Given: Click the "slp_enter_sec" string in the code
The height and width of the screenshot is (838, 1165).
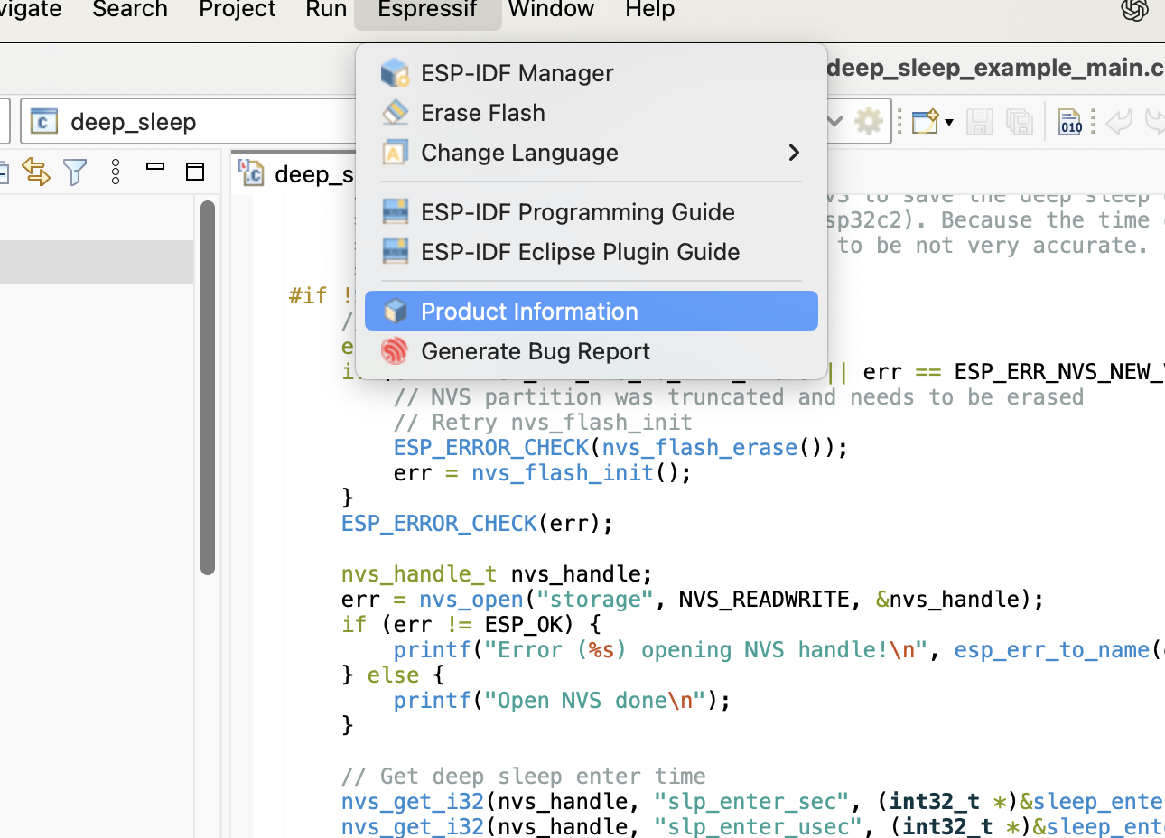Looking at the screenshot, I should click(751, 802).
